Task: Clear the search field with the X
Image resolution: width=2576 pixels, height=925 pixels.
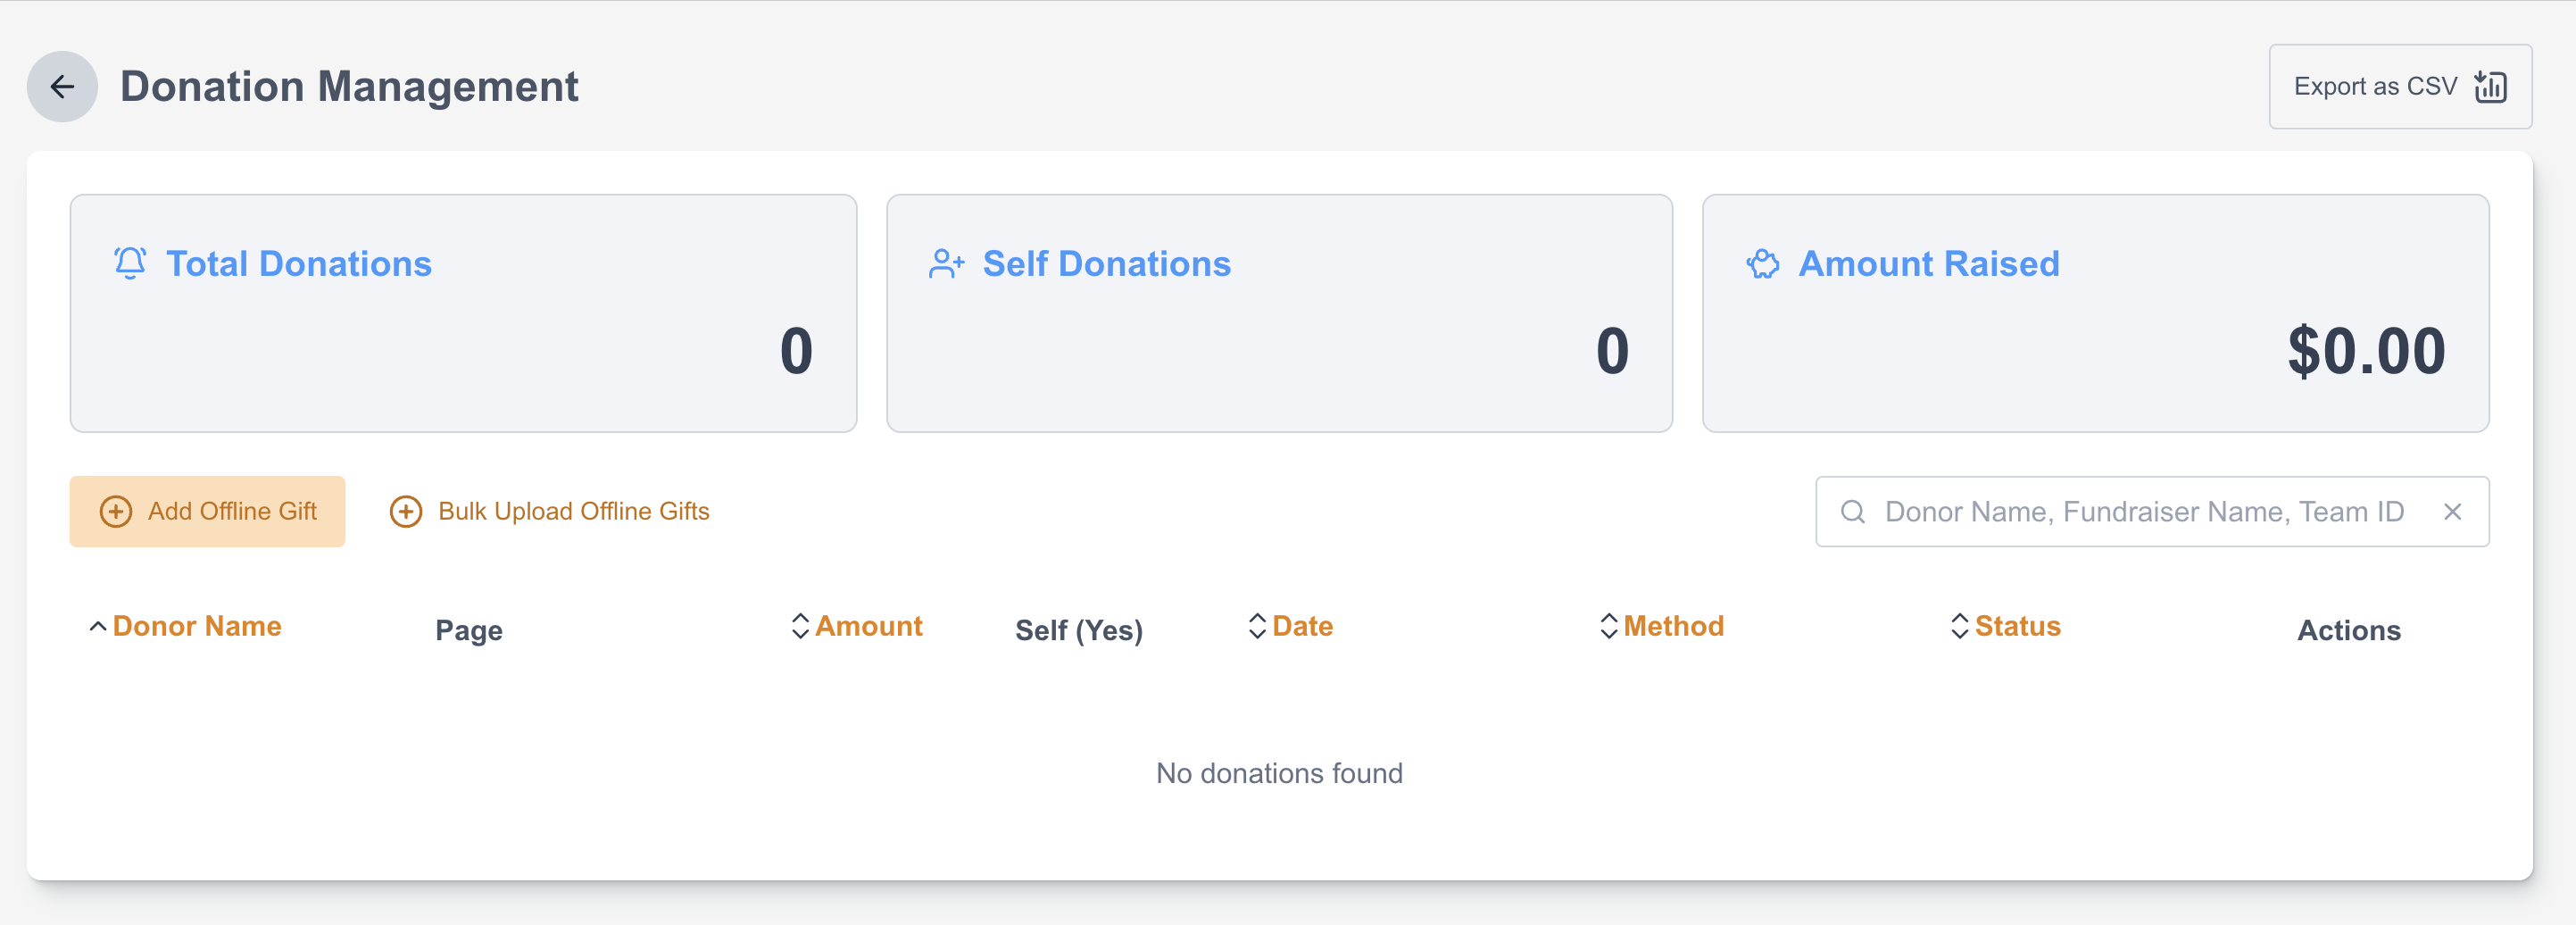Action: coord(2452,512)
